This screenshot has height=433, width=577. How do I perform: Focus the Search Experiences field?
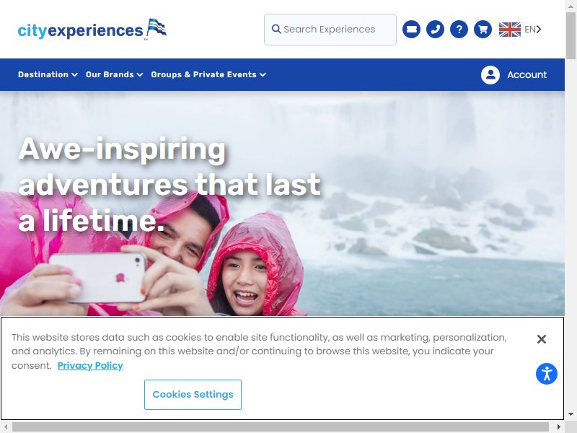pyautogui.click(x=330, y=30)
